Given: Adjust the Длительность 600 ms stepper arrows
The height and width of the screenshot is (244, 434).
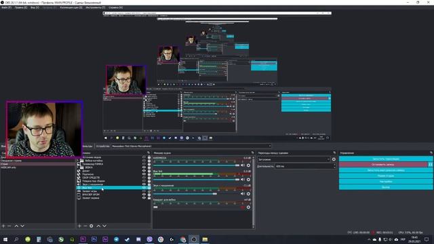Looking at the screenshot, I should point(334,166).
